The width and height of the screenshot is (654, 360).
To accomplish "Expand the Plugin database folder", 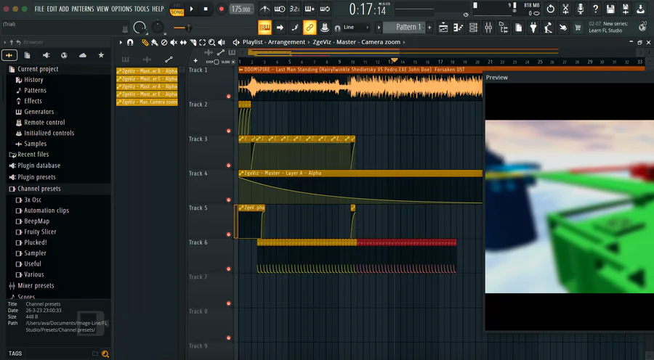I will (39, 165).
